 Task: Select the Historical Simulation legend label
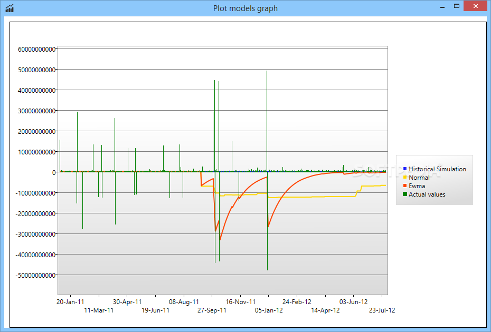coord(438,169)
